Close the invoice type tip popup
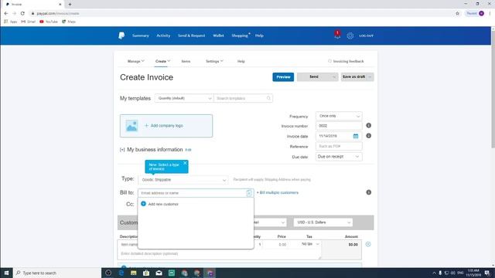The image size is (495, 278). tap(185, 163)
